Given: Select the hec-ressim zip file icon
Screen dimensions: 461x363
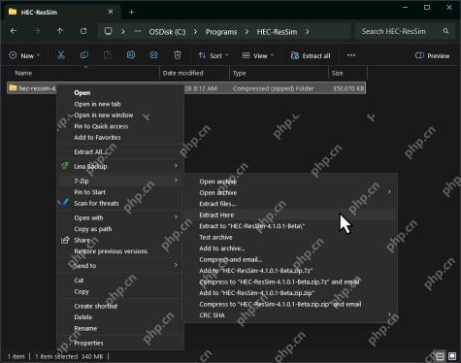Looking at the screenshot, I should pyautogui.click(x=13, y=87).
